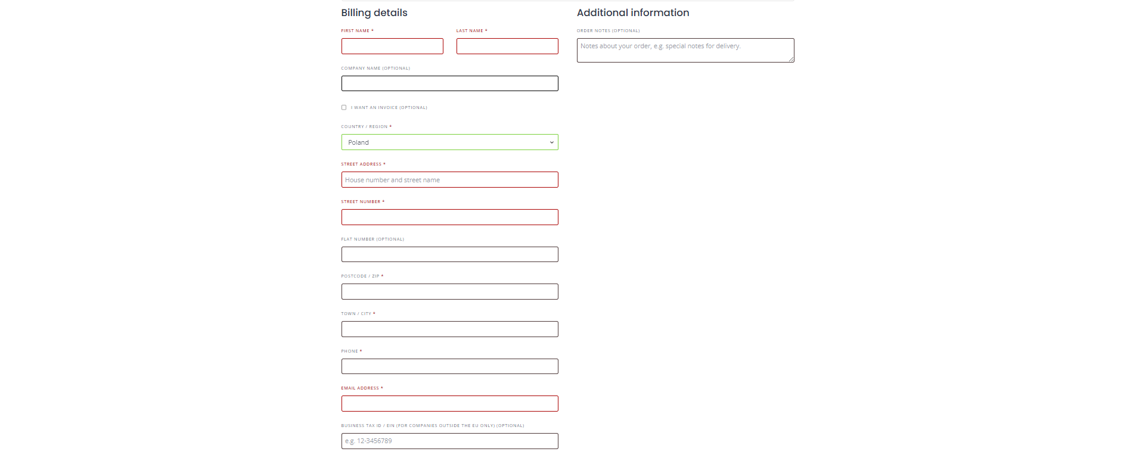Click the 'Email Address' field label
The width and height of the screenshot is (1130, 464).
[360, 388]
